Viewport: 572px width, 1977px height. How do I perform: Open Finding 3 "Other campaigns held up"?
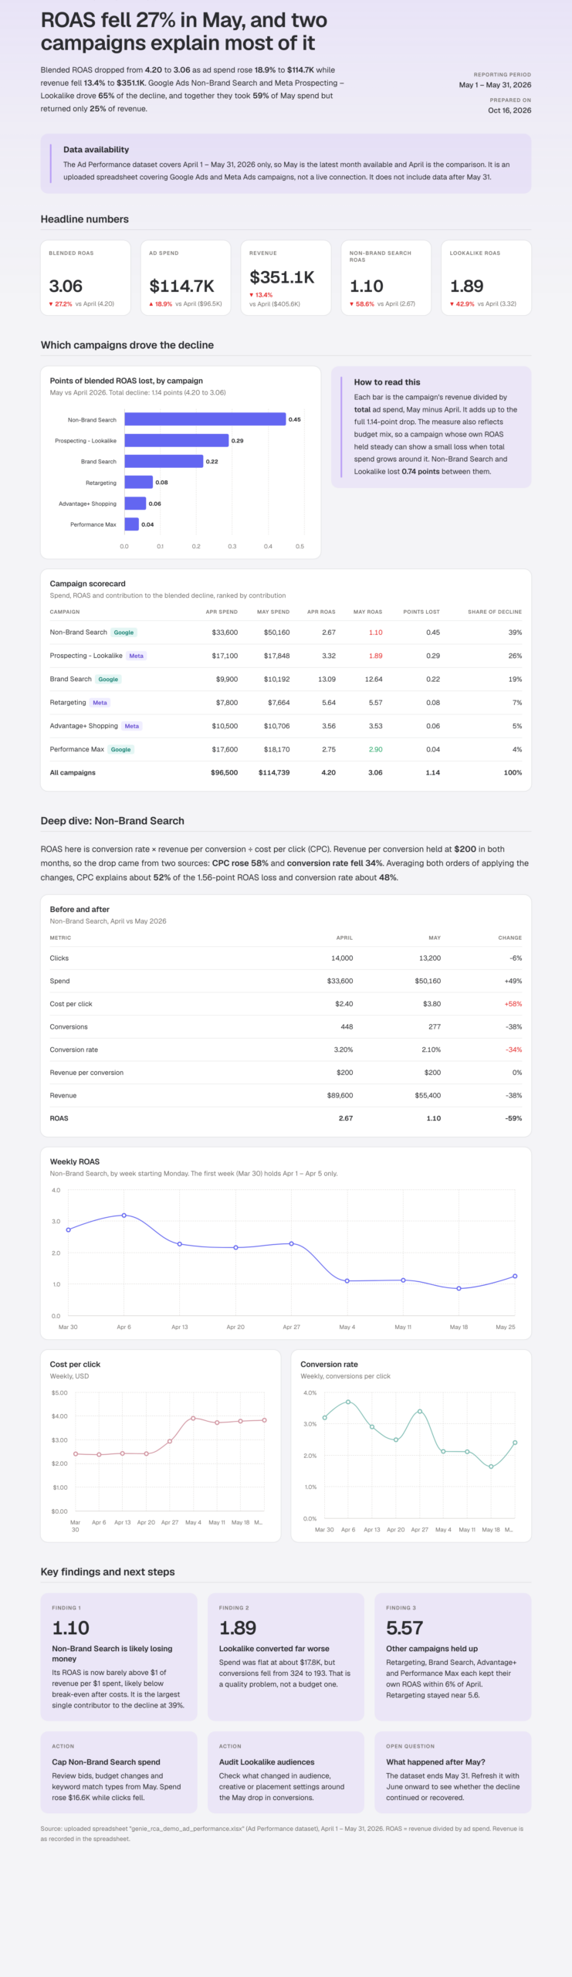(x=453, y=1657)
